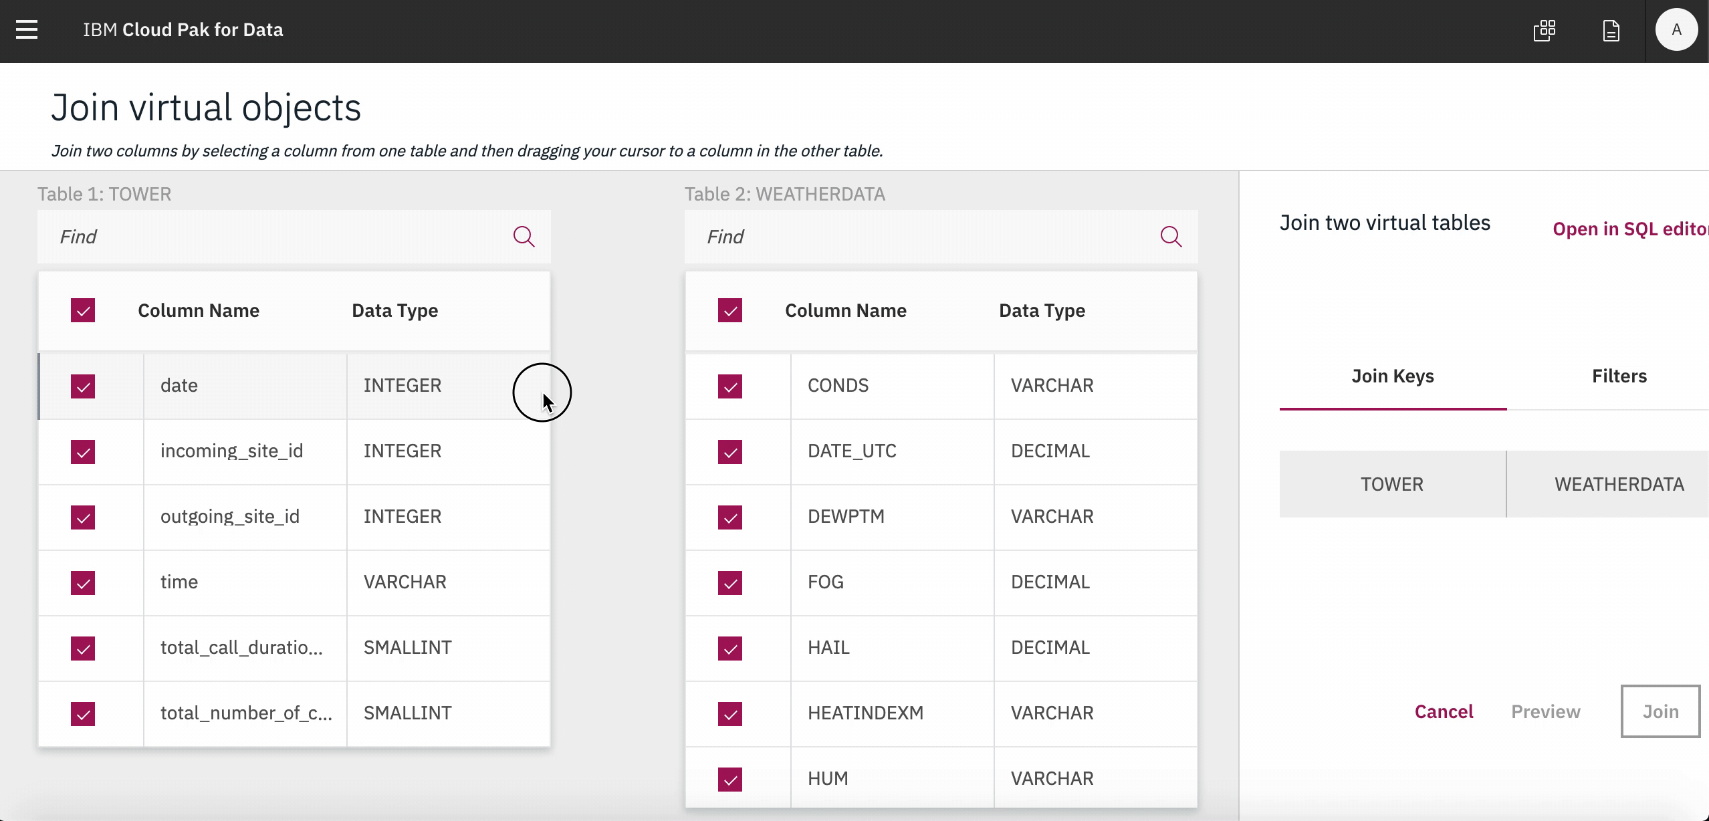
Task: Select the incoming_site_id column row
Action: [231, 451]
